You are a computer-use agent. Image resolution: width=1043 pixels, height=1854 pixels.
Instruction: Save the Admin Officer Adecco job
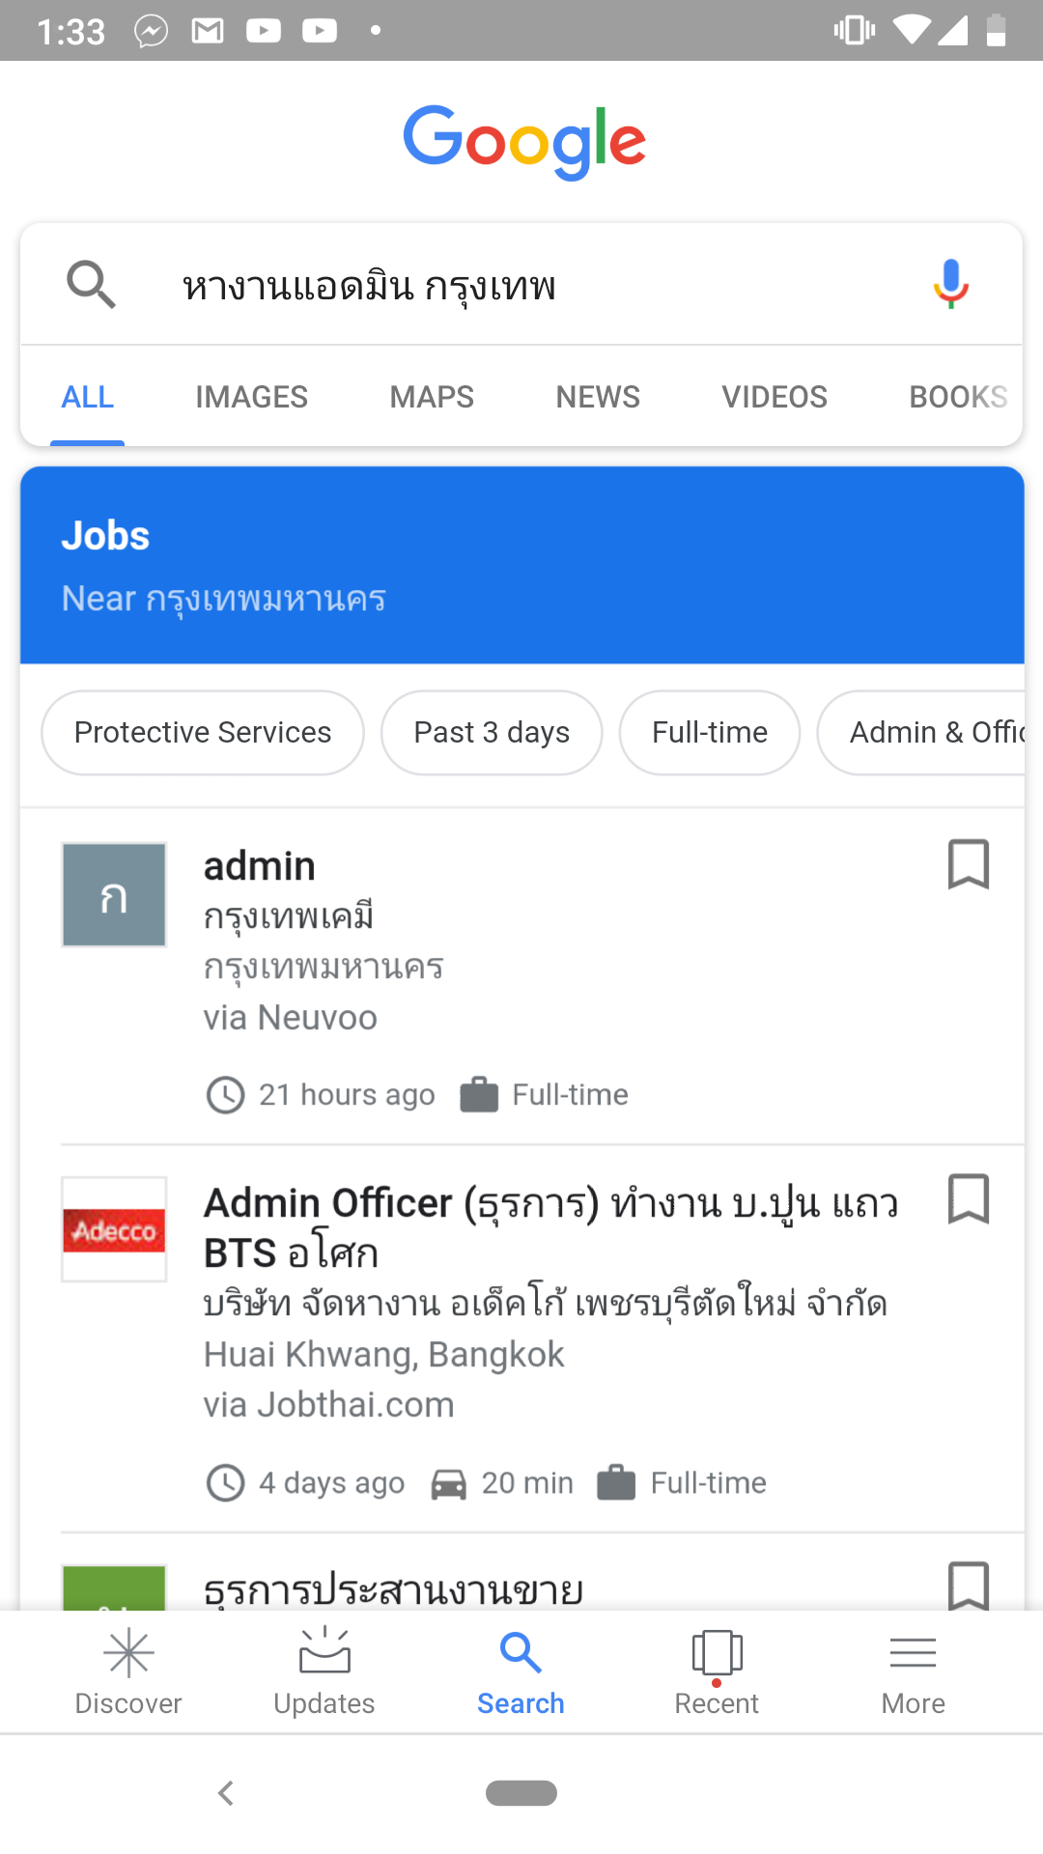968,1199
